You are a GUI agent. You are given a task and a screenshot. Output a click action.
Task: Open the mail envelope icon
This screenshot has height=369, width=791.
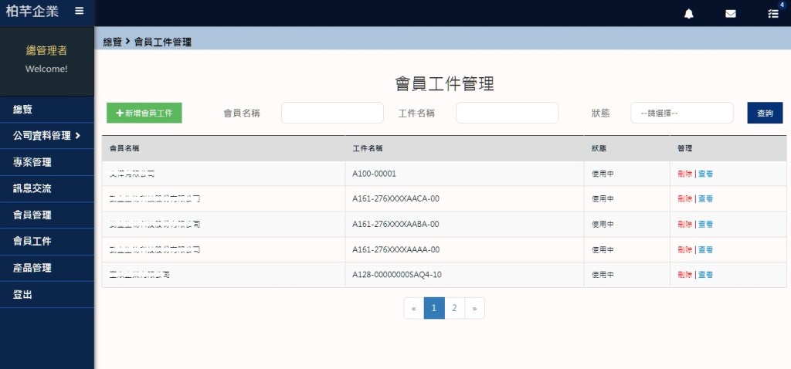click(x=731, y=13)
